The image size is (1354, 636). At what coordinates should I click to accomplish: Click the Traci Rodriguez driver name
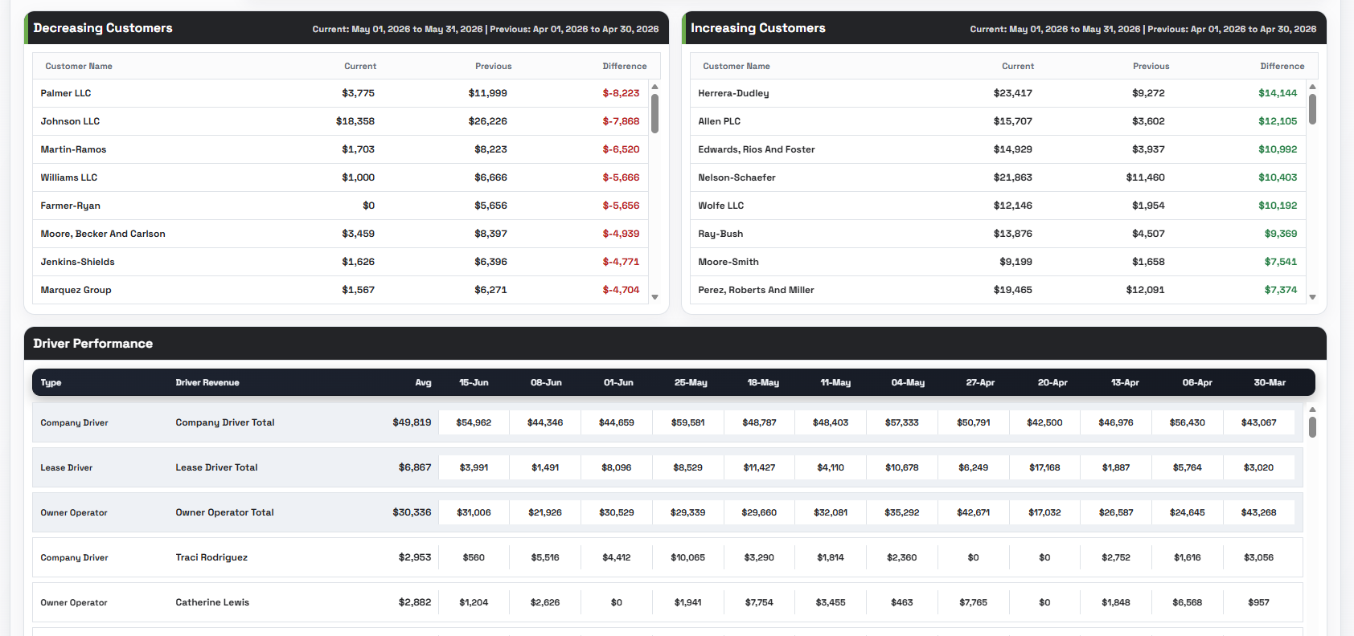coord(211,557)
